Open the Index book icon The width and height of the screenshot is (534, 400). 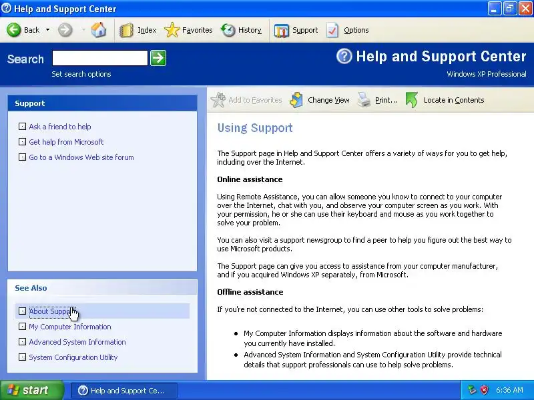126,30
